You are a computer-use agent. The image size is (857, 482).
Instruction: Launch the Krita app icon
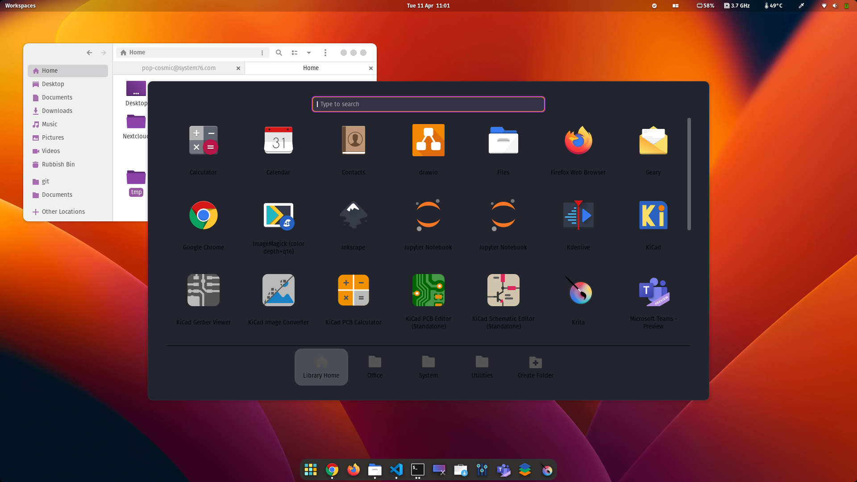point(578,291)
